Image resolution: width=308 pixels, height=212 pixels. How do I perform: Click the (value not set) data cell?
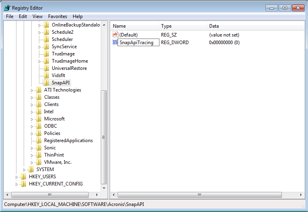tap(224, 35)
